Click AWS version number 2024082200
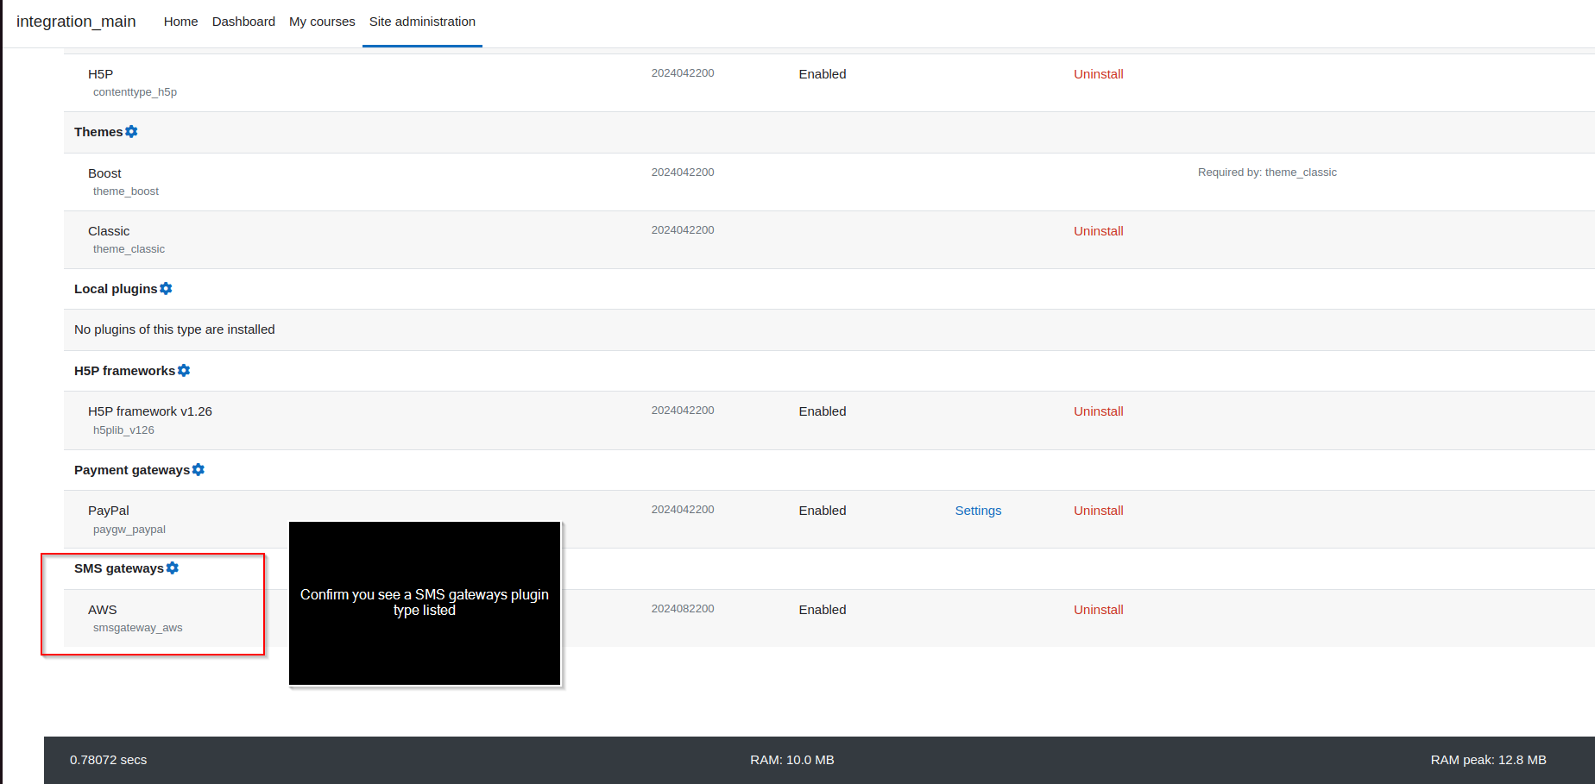The width and height of the screenshot is (1595, 784). pos(683,609)
